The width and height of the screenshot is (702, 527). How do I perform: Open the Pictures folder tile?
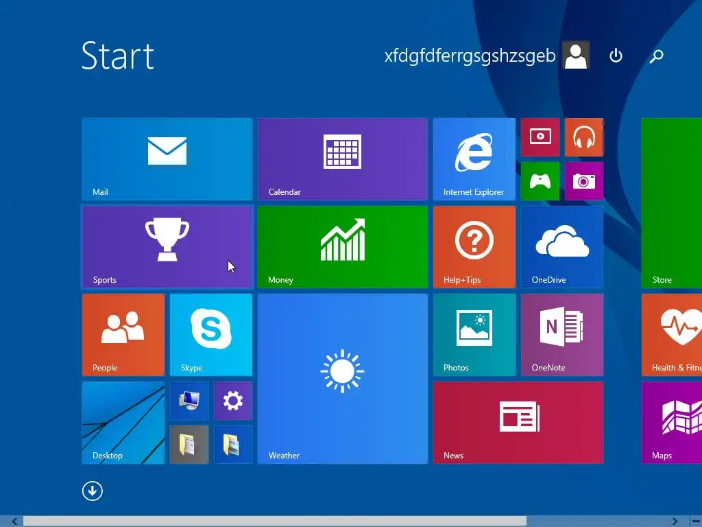pyautogui.click(x=233, y=445)
